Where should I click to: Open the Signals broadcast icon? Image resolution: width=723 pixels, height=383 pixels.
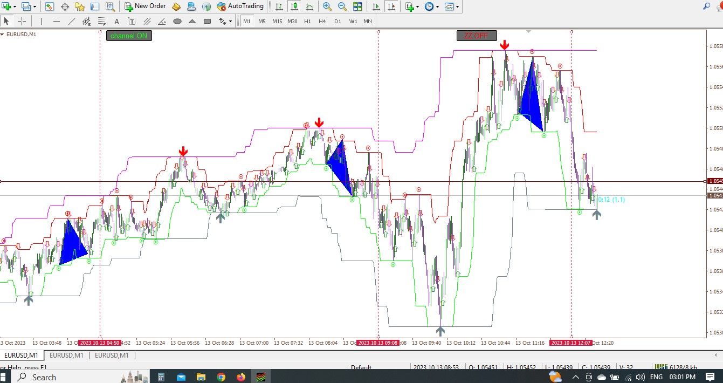(206, 6)
